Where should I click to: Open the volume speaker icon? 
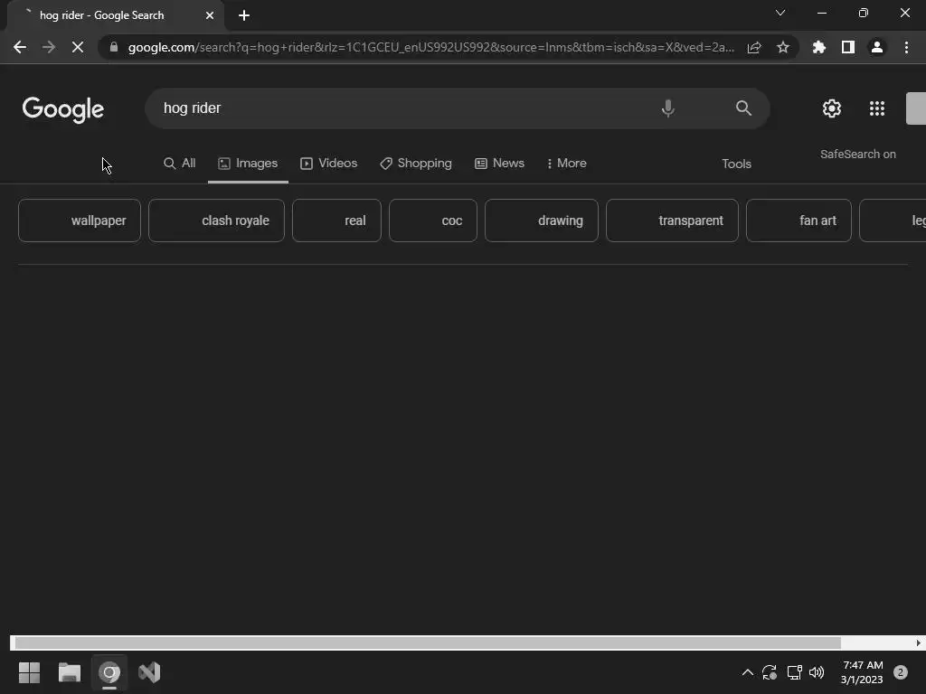coord(817,672)
